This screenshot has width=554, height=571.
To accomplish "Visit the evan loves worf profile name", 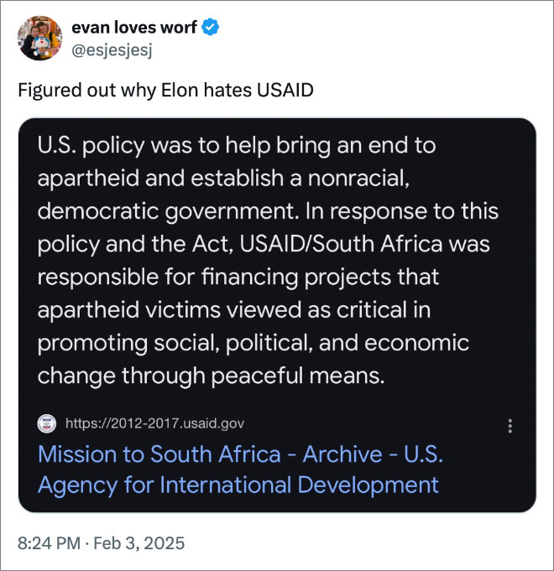I will [x=134, y=28].
